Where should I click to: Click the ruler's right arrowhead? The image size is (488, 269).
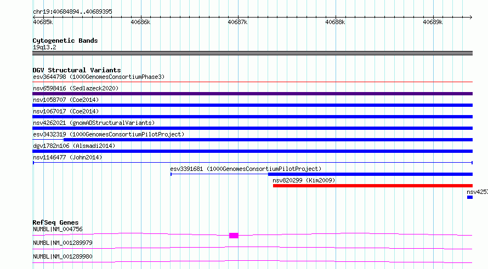click(x=471, y=17)
